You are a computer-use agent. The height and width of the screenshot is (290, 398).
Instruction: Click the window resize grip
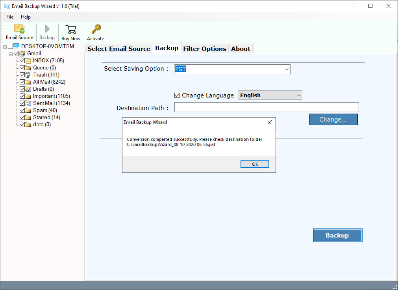(395, 287)
